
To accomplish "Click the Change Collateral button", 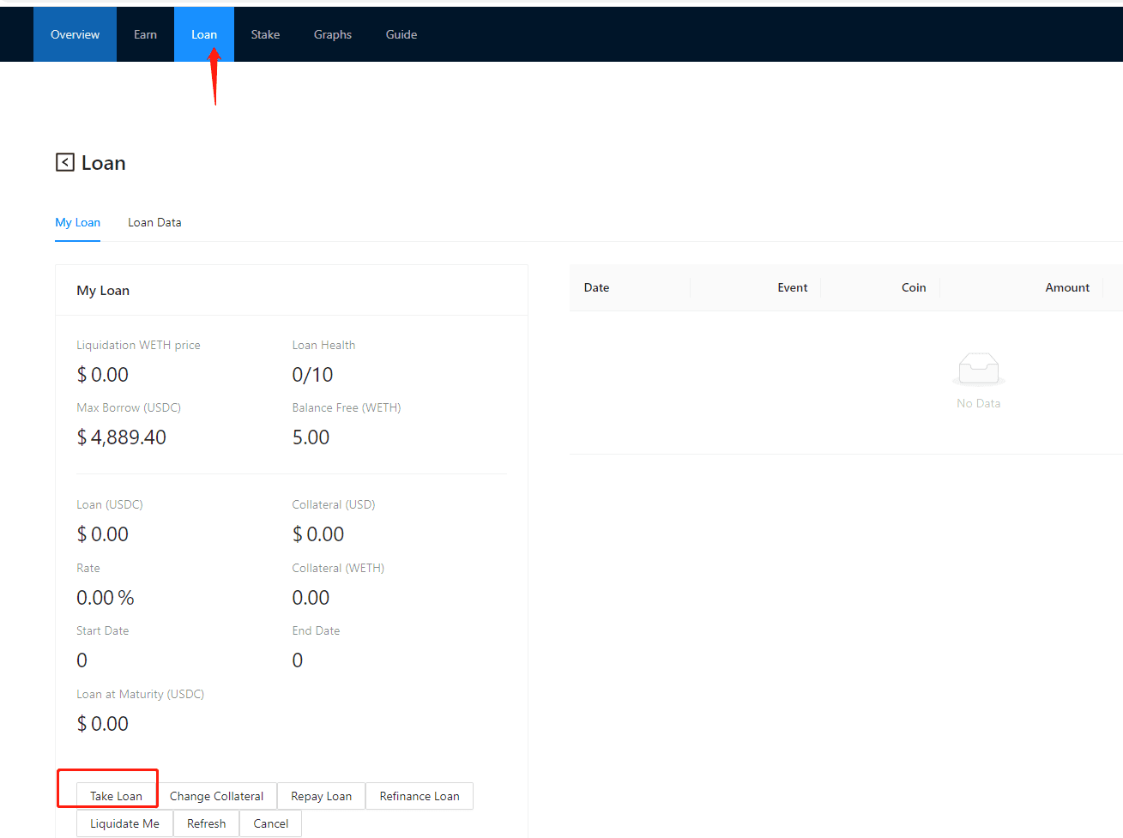I will pos(216,796).
